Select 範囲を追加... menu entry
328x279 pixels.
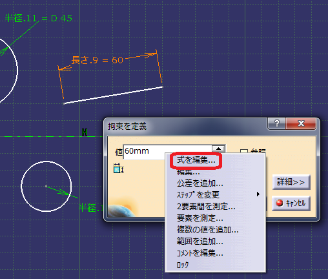tap(200, 242)
